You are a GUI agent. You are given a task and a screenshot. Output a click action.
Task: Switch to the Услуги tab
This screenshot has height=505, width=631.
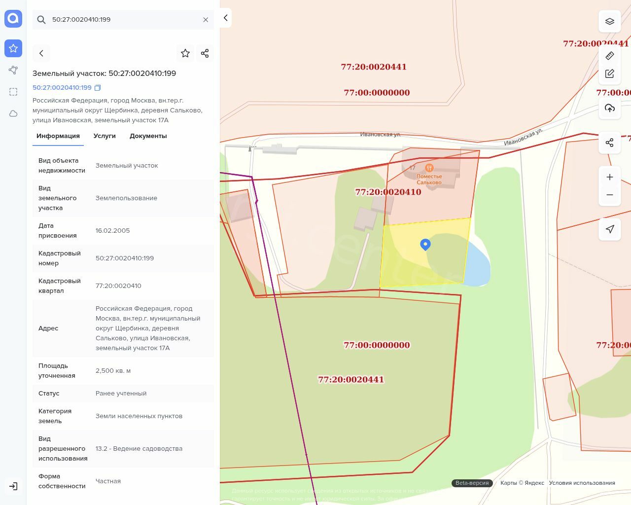(105, 136)
